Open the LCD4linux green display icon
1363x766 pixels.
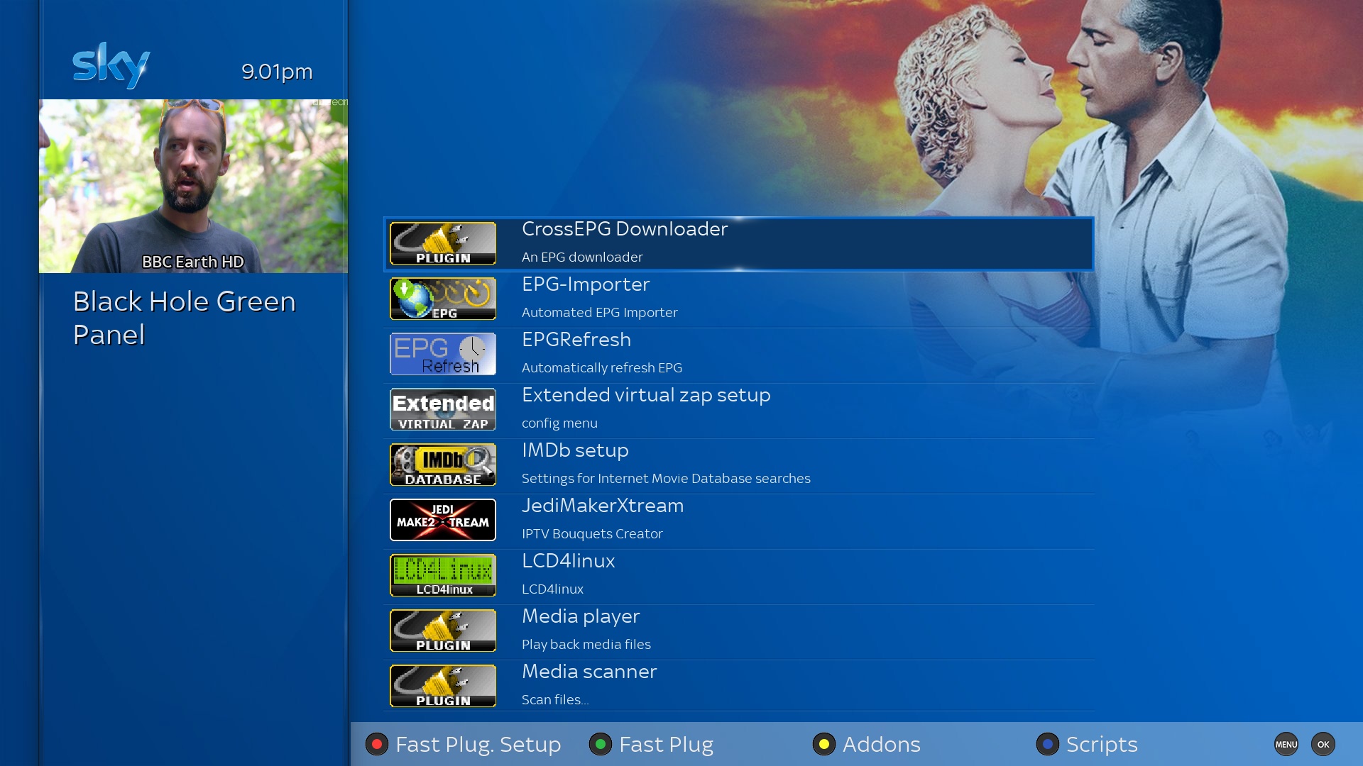click(443, 575)
